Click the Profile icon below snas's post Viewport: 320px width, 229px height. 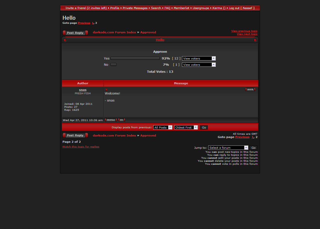111,120
